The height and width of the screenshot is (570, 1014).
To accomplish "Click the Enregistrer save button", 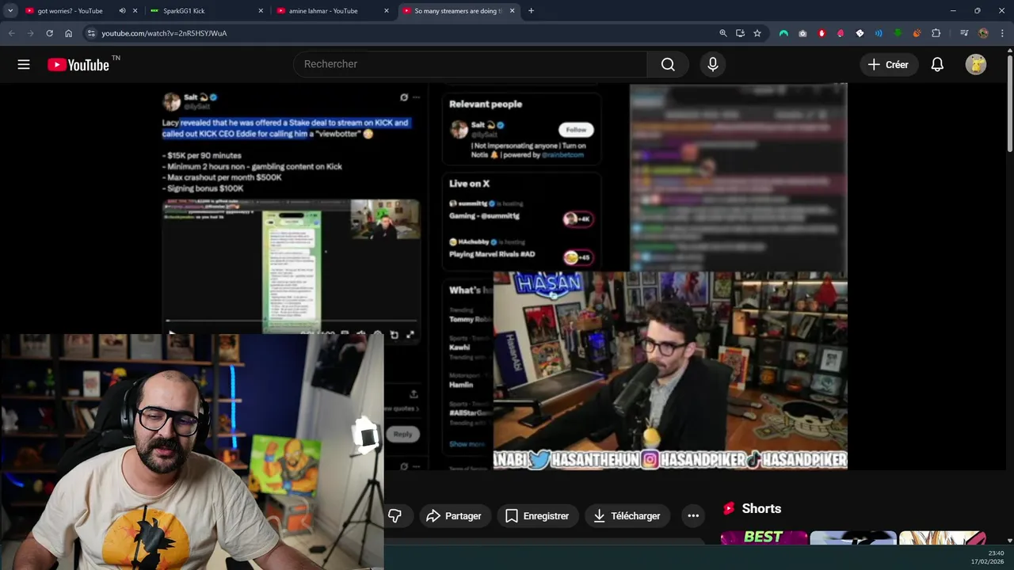I will tap(538, 516).
